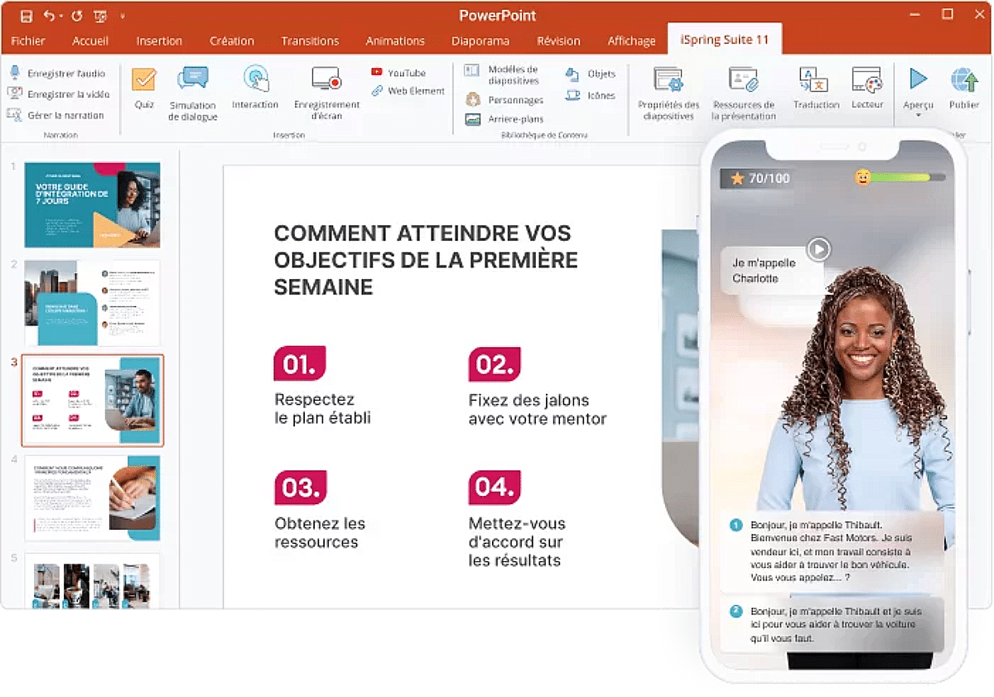Select the Interaction tool
The height and width of the screenshot is (697, 994).
coord(255,91)
